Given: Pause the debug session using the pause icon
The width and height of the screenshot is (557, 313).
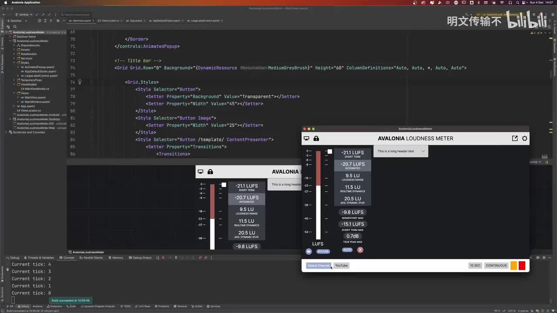Looking at the screenshot, I should click(176, 258).
